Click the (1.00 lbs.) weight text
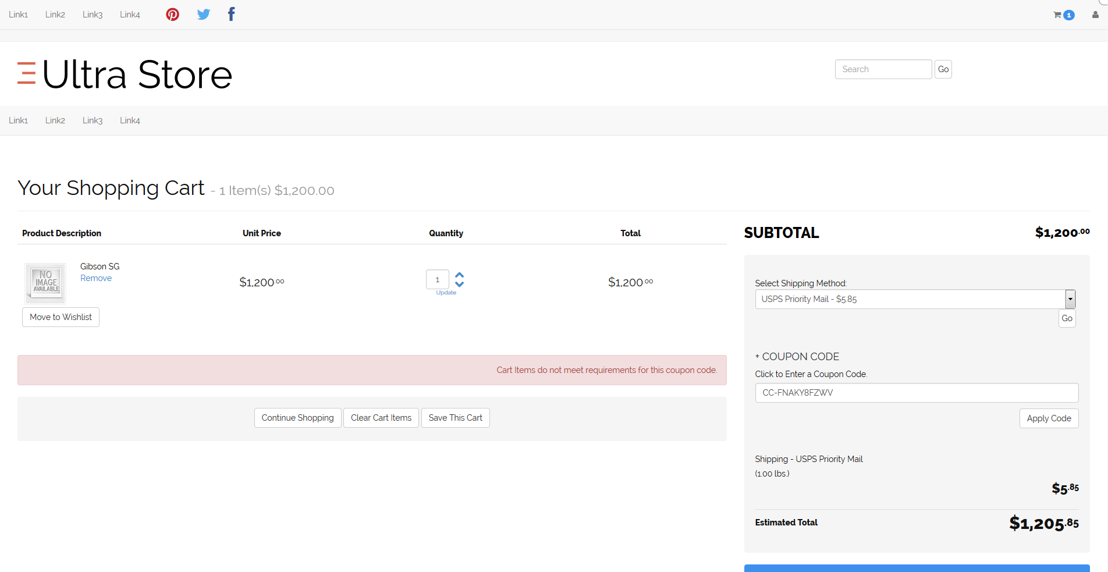 point(772,474)
